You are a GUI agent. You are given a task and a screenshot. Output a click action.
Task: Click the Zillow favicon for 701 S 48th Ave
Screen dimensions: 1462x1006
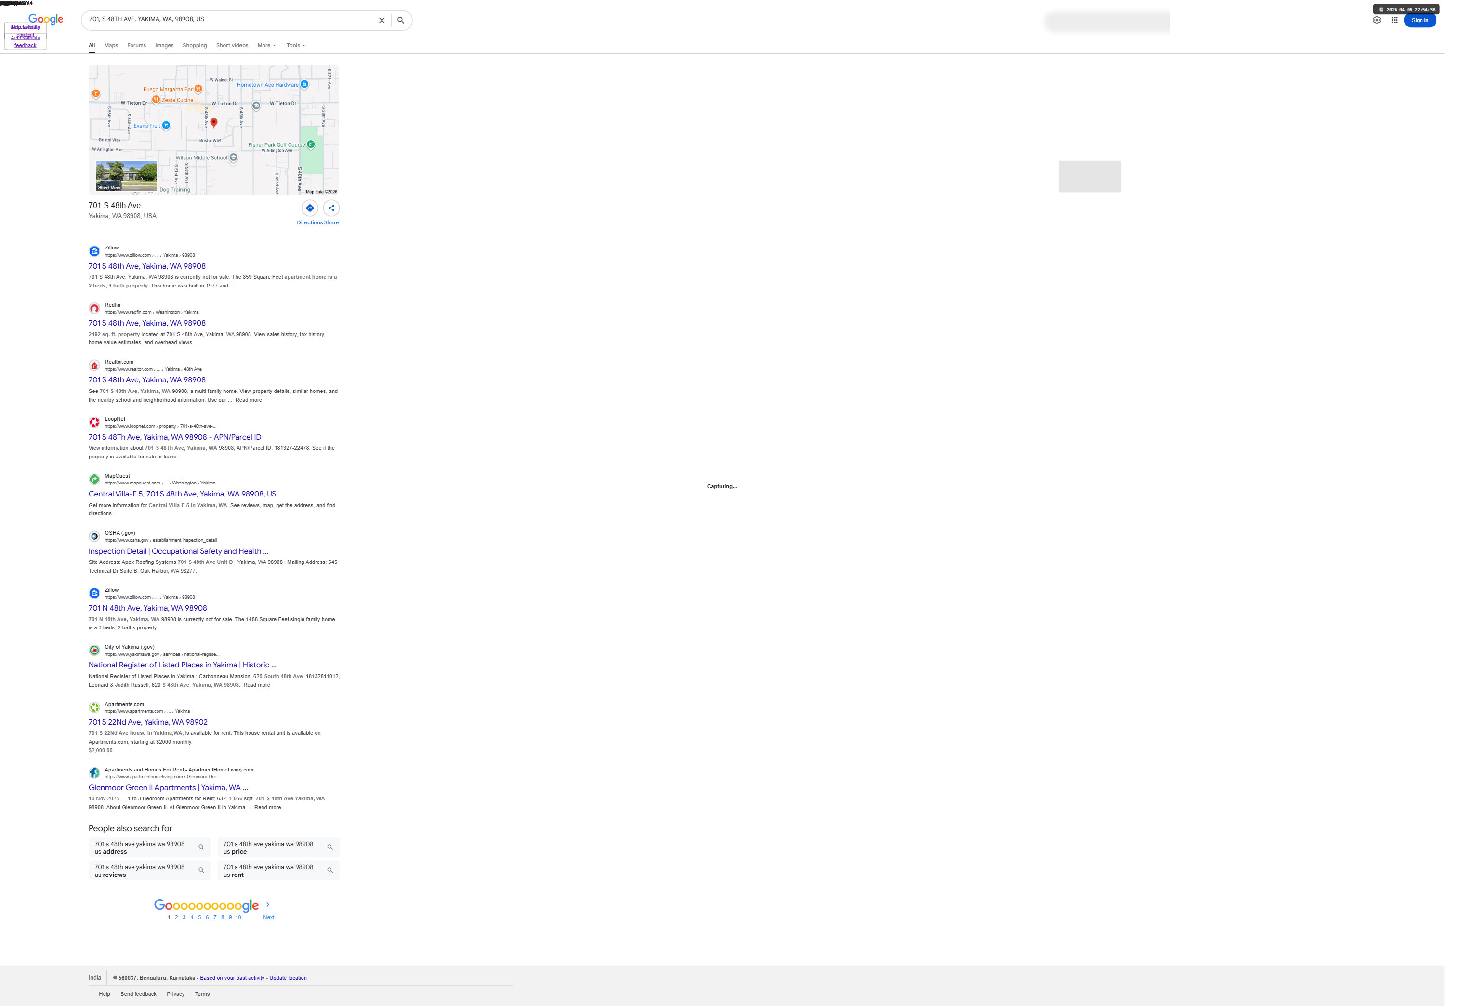(x=94, y=251)
